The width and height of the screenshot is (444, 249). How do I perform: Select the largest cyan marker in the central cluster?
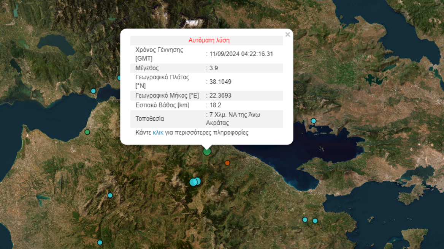[193, 181]
